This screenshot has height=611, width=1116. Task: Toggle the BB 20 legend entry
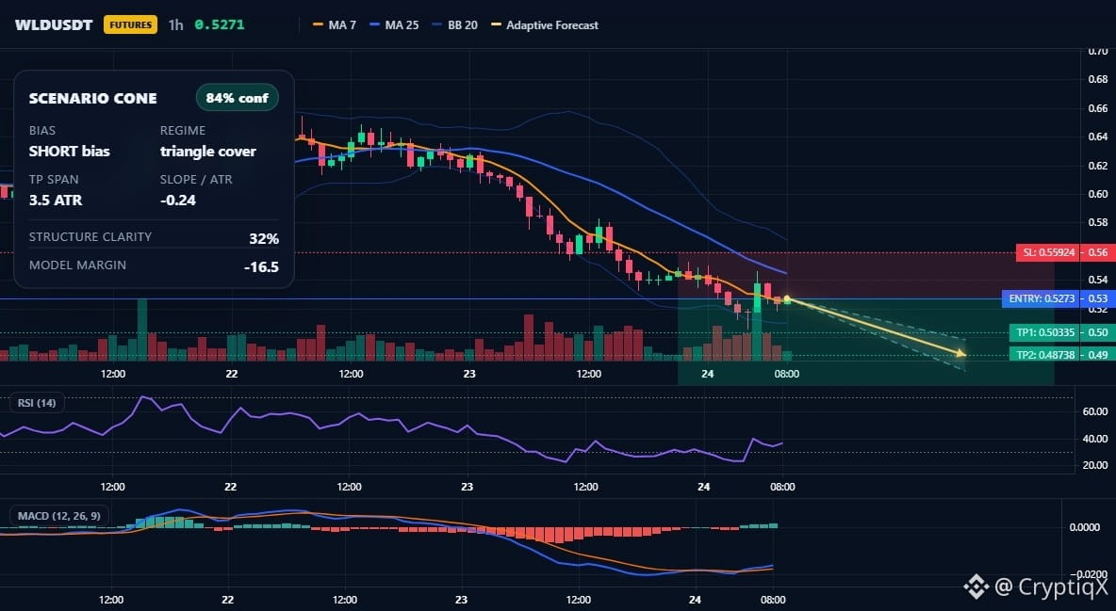tap(455, 24)
